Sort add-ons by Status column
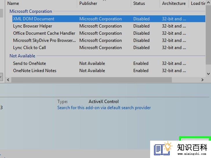Image resolution: width=211 pixels, height=158 pixels. click(x=145, y=3)
